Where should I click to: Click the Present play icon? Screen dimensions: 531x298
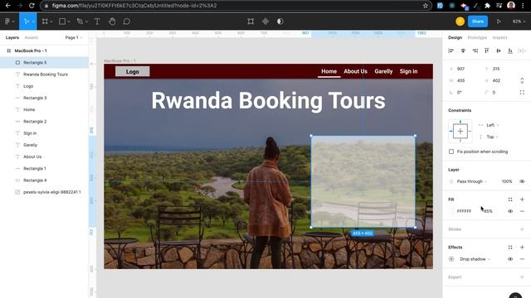point(499,22)
